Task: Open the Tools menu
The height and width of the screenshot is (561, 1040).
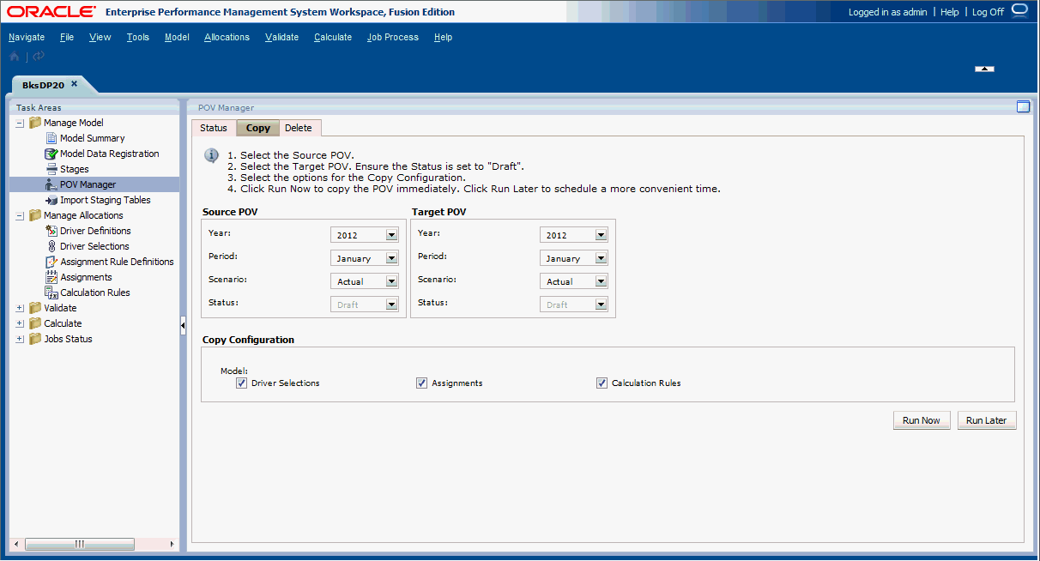Action: tap(137, 37)
